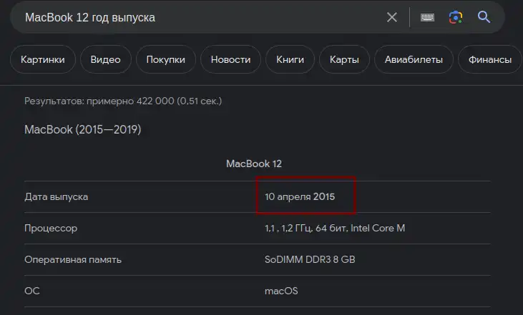Start a search by image with Lens
This screenshot has width=523, height=315.
tap(456, 17)
